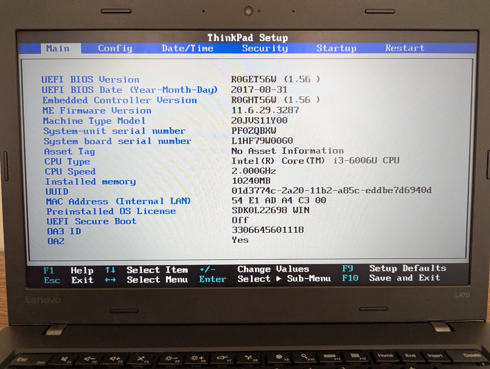
Task: Open the Restart tab
Action: pyautogui.click(x=405, y=48)
